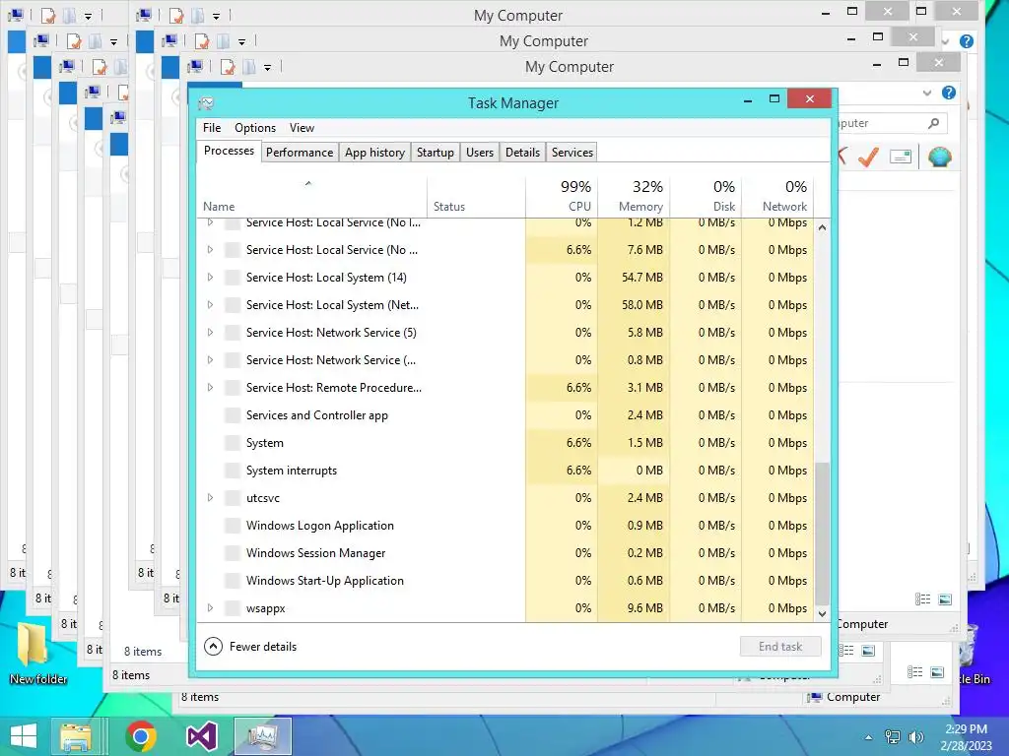Click the Task Manager title bar icon
Image resolution: width=1009 pixels, height=756 pixels.
pyautogui.click(x=206, y=102)
